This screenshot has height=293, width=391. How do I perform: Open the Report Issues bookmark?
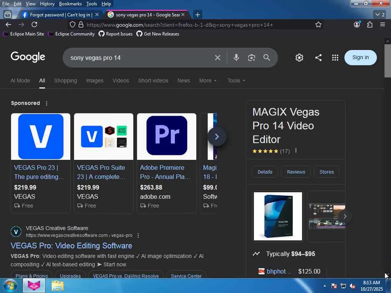(x=116, y=34)
